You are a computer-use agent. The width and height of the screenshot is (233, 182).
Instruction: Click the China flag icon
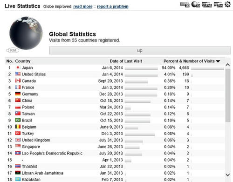(18, 100)
